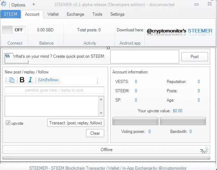The height and width of the screenshot is (170, 217).
Task: Click the SP value
Action: [136, 100]
